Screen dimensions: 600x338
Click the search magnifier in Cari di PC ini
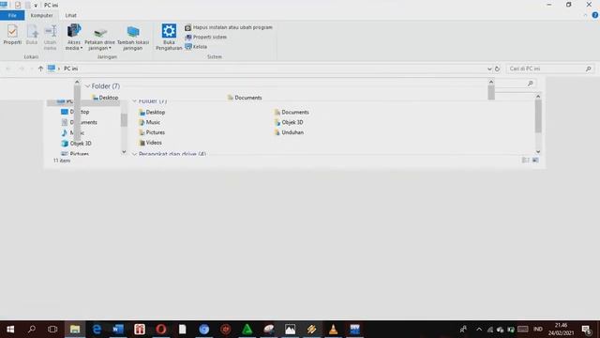click(x=589, y=69)
